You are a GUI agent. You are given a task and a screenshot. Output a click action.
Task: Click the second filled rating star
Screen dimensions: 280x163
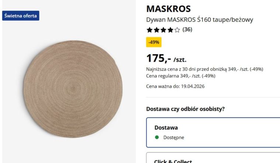[156, 30]
